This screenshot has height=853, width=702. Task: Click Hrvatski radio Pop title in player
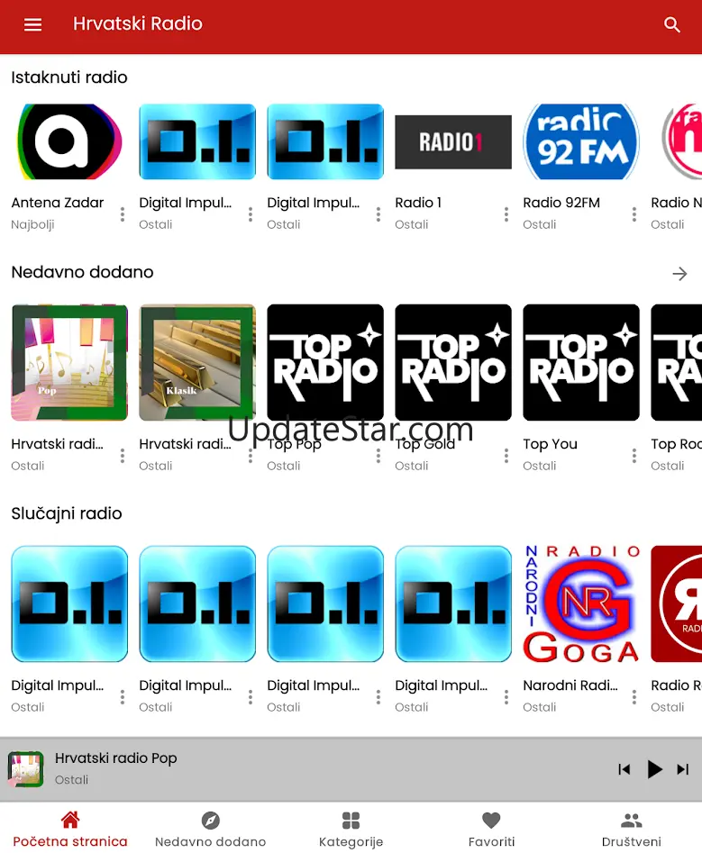[116, 758]
